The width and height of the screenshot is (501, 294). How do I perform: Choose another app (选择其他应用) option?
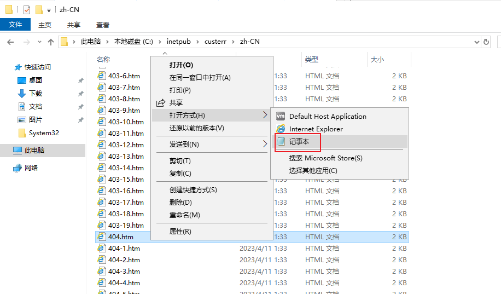coord(313,170)
